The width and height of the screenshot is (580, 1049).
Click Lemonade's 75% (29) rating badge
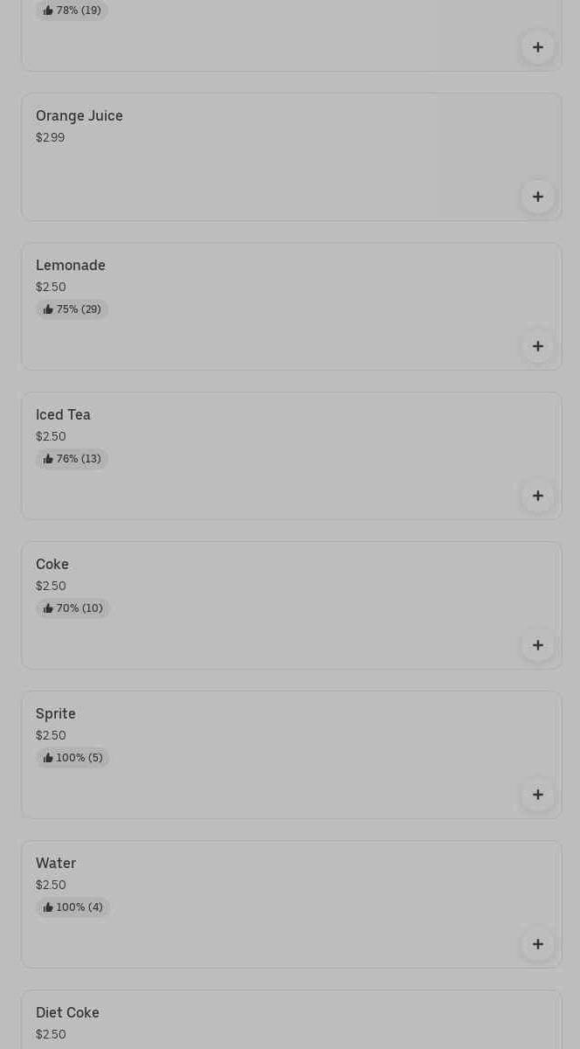pos(72,309)
